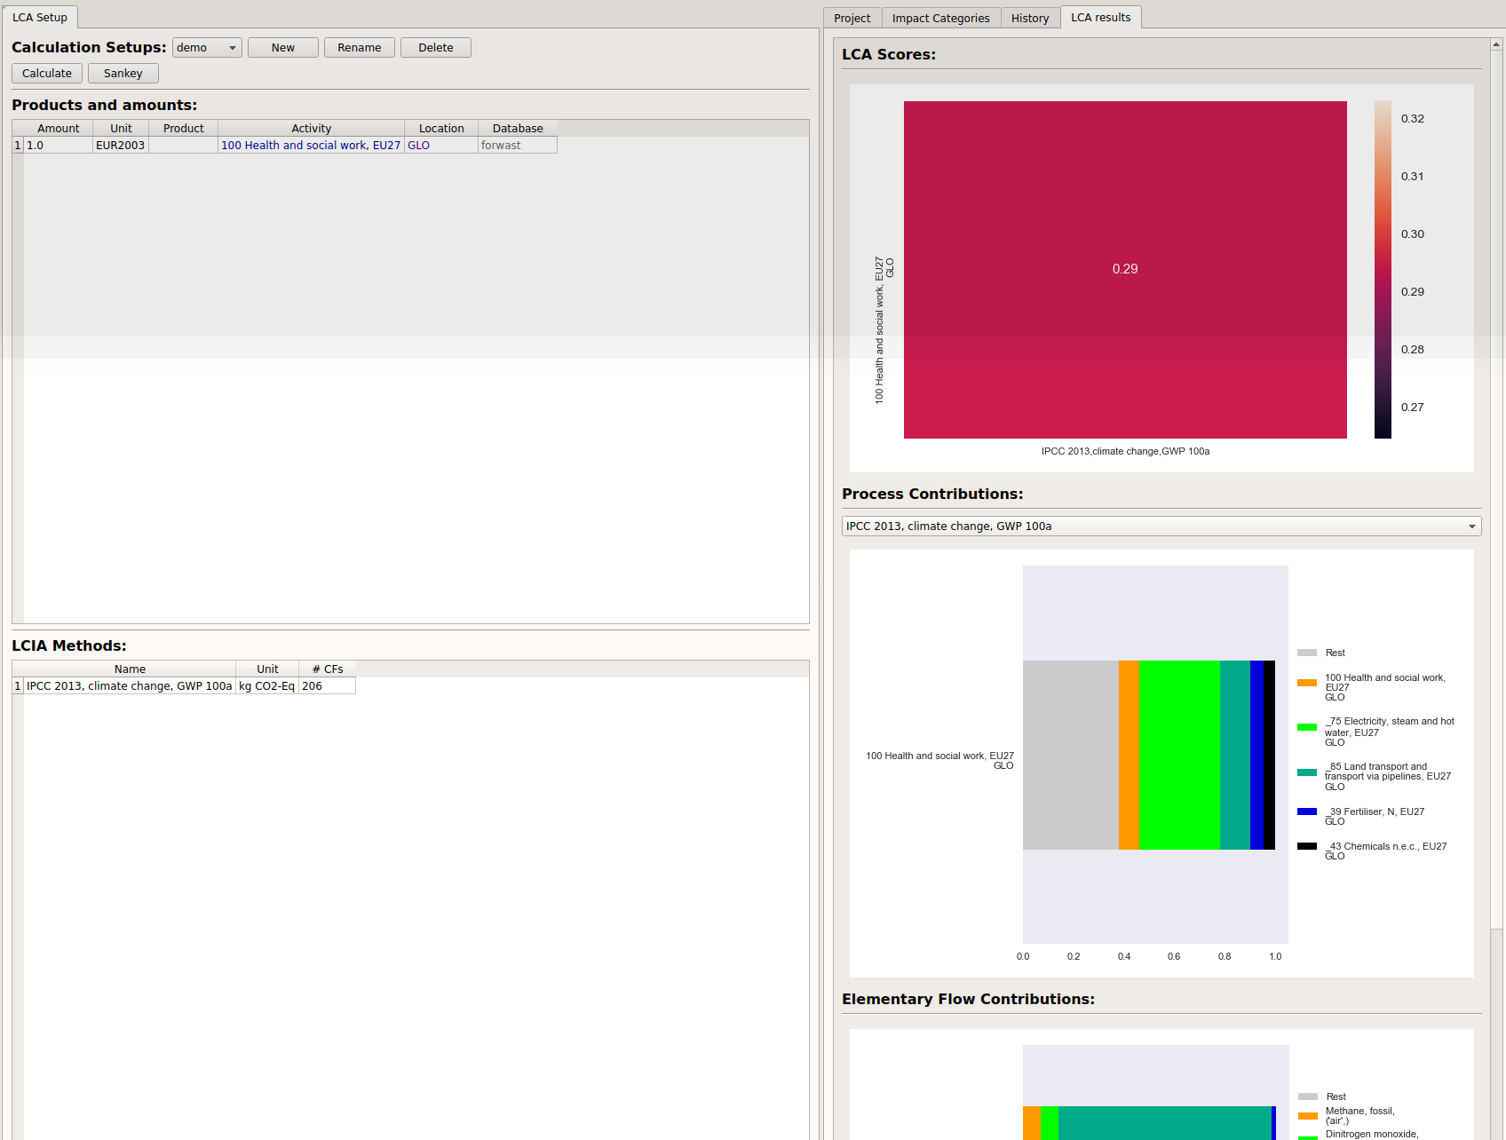1506x1140 pixels.
Task: Switch to the Impact Categories tab
Action: [x=940, y=17]
